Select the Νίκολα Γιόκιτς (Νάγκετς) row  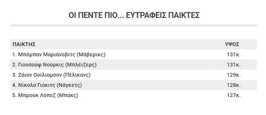[x=134, y=85]
